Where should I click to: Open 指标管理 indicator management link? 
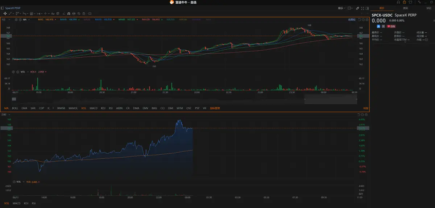pyautogui.click(x=215, y=108)
